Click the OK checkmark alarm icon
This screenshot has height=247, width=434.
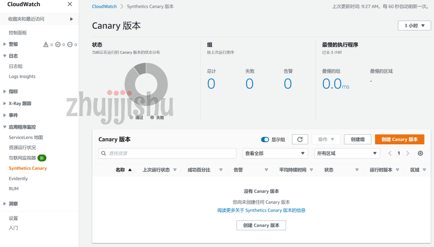pos(58,44)
